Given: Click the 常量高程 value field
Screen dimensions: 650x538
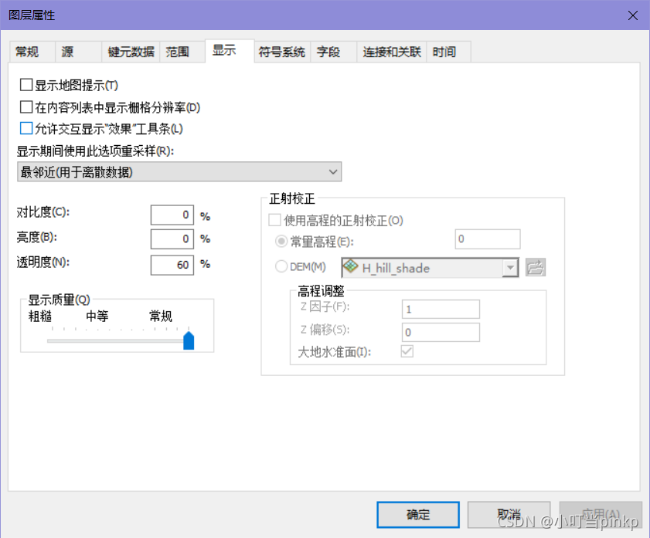Looking at the screenshot, I should tap(488, 239).
